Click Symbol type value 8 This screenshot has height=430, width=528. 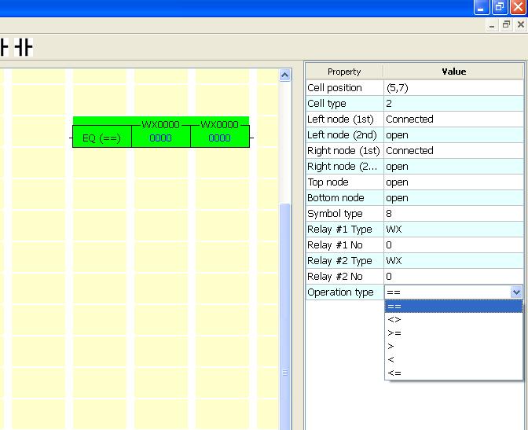coord(453,213)
